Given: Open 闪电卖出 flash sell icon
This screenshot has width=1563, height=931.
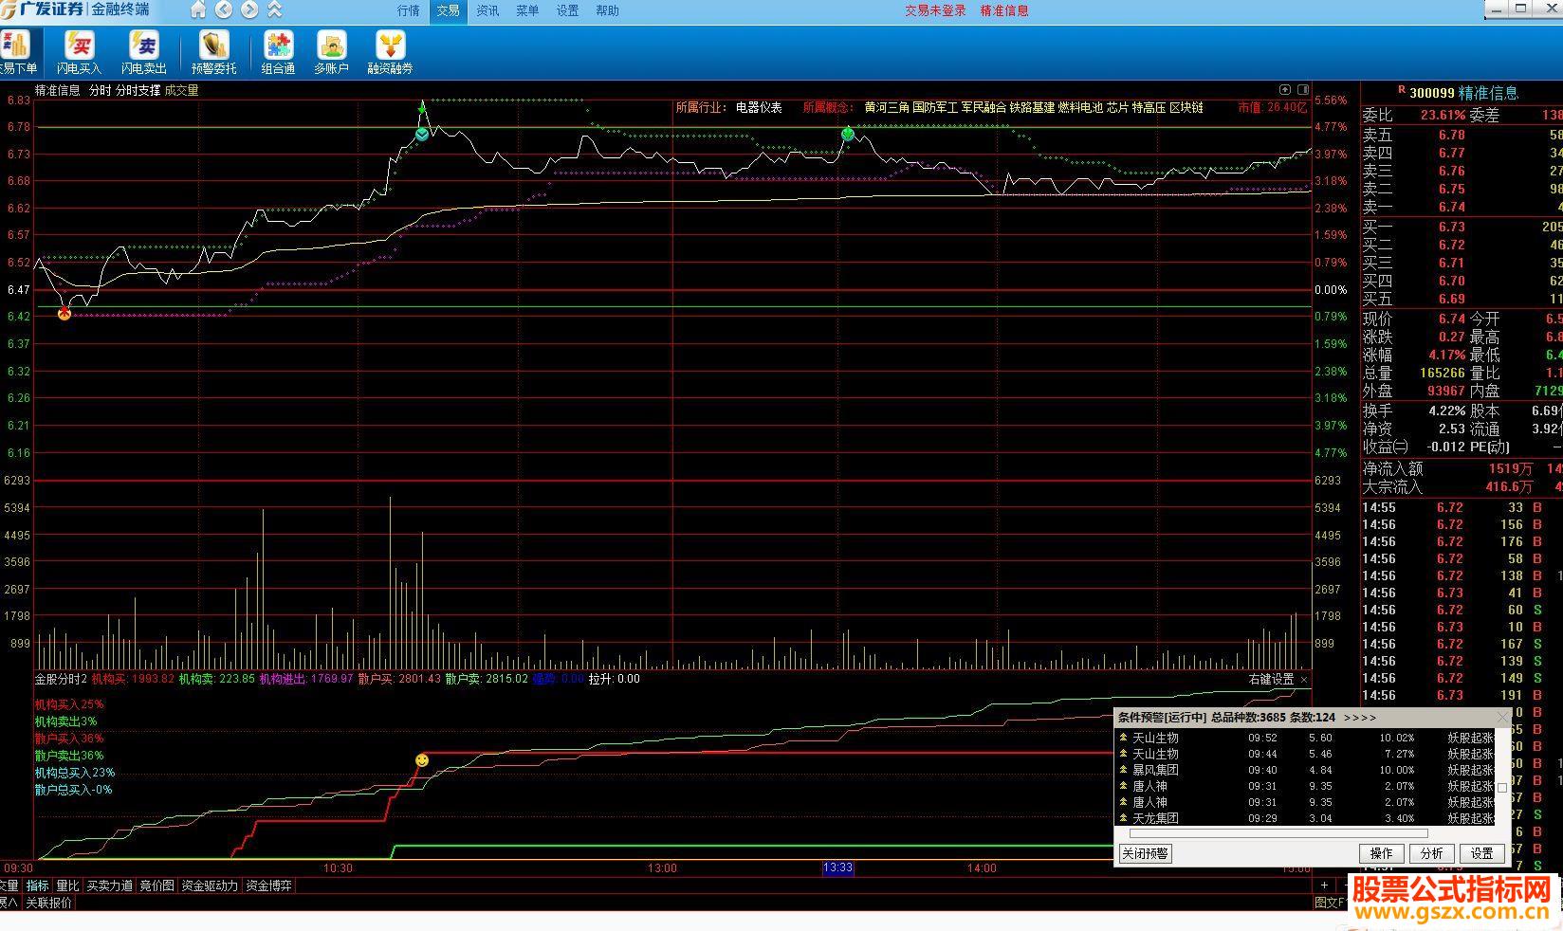Looking at the screenshot, I should [x=144, y=52].
